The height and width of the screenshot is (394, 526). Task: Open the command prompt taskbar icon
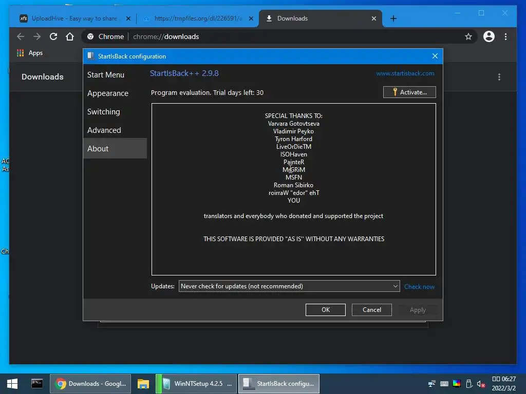pos(37,384)
